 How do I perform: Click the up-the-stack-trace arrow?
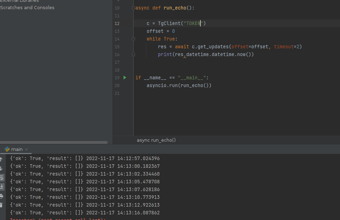(x=2, y=159)
